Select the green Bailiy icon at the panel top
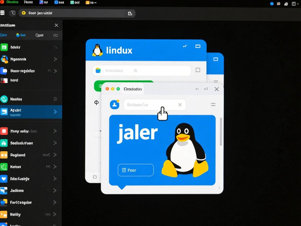 tap(4, 47)
